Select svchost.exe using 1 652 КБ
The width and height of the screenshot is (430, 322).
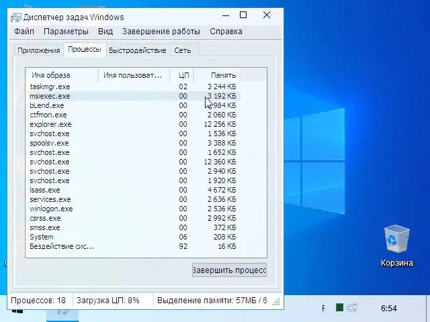tap(133, 152)
